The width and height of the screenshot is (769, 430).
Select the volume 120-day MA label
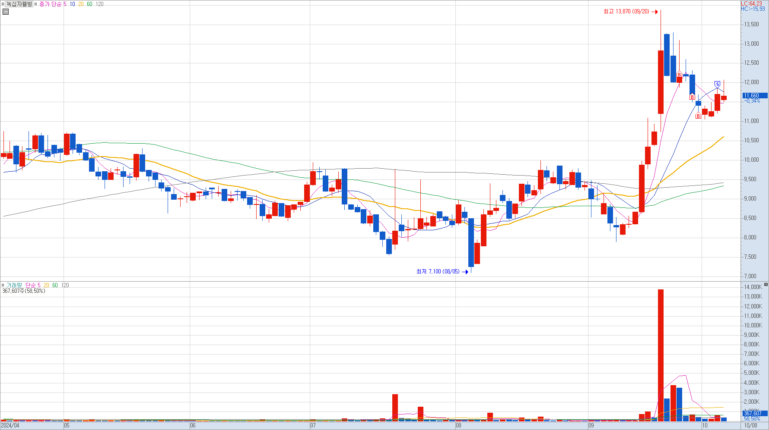65,285
